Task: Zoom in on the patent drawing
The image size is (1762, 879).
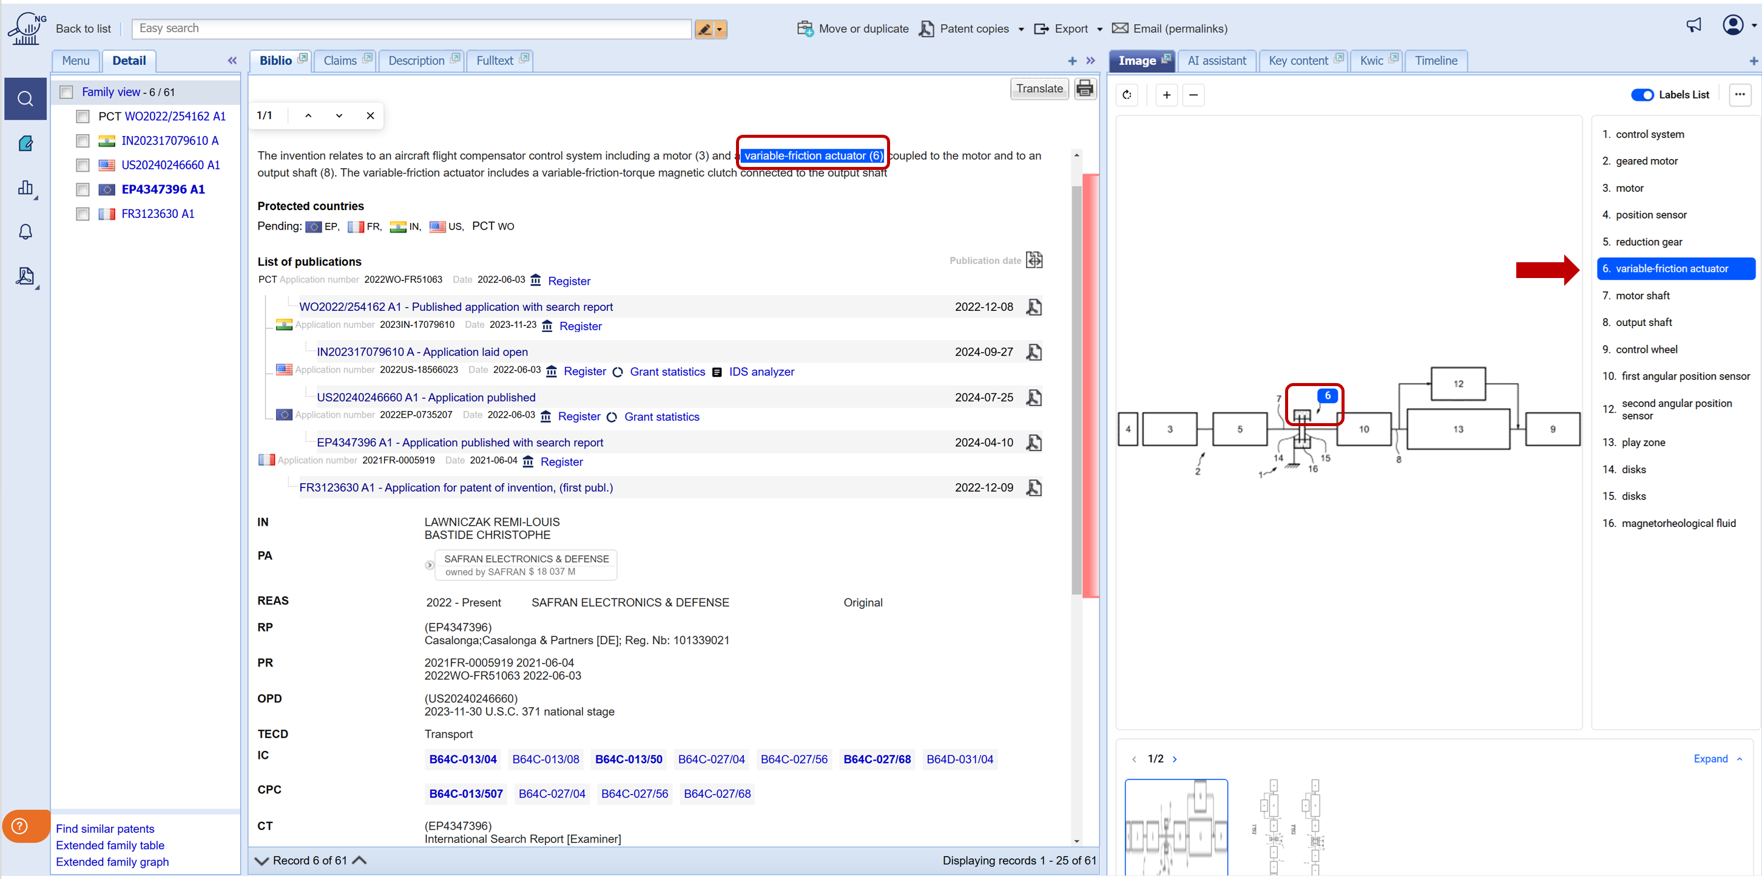Action: pyautogui.click(x=1166, y=95)
